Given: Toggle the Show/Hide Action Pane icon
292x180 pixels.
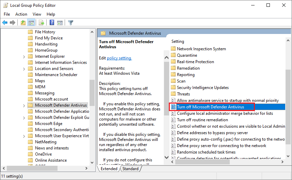Looking at the screenshot, I should [60, 23].
